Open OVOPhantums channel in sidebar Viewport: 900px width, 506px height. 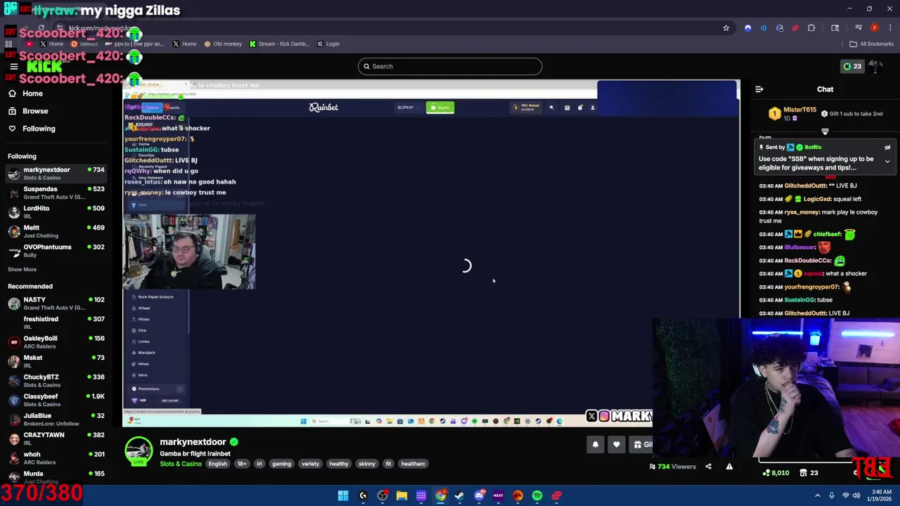[56, 250]
